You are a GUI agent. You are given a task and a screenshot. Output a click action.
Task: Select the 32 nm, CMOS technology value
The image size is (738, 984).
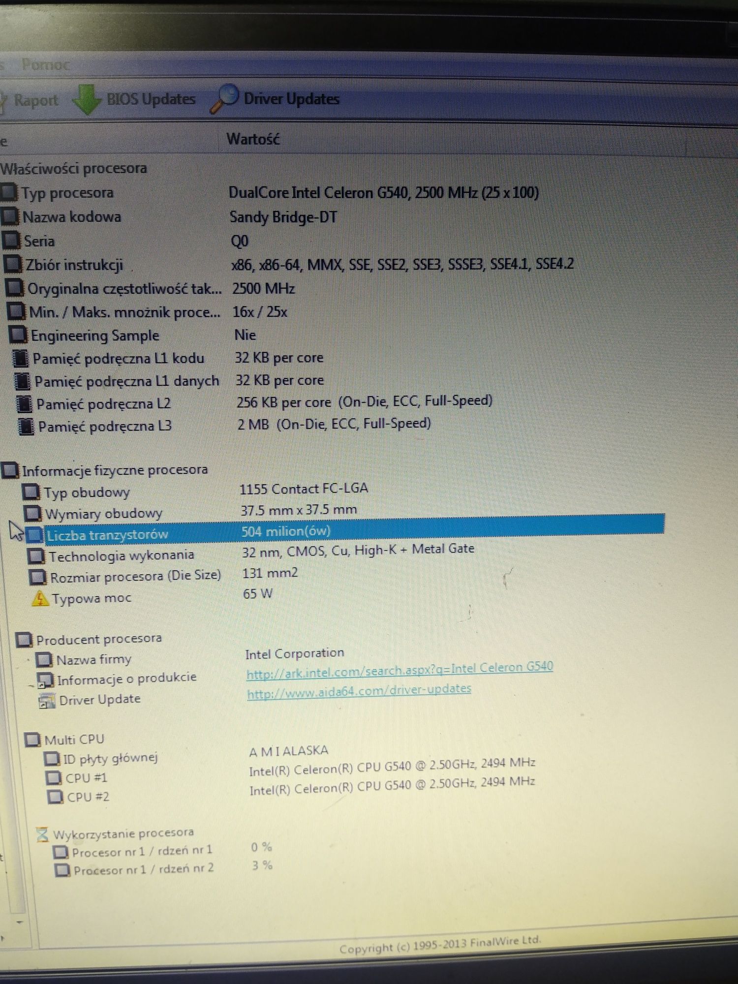pos(358,551)
